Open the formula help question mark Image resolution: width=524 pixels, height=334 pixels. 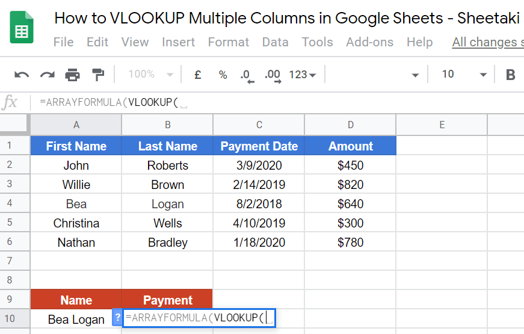pos(117,317)
